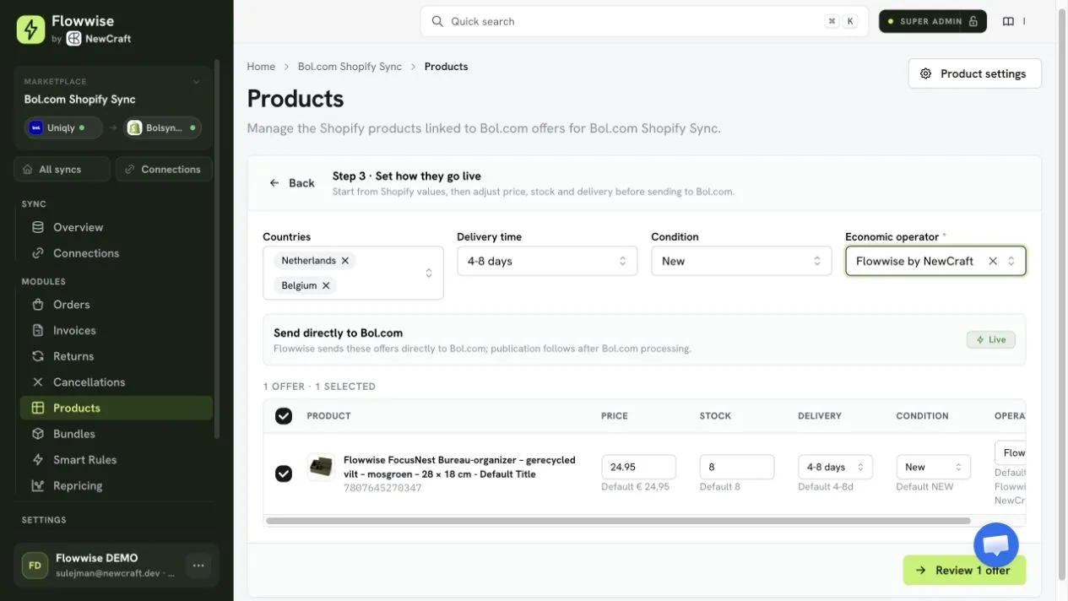Click the Returns refresh icon
This screenshot has height=601, width=1068.
pos(38,356)
